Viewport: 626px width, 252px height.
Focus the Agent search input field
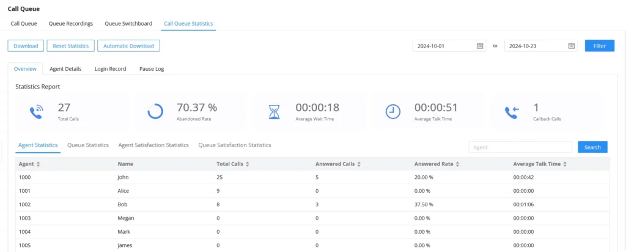(520, 147)
